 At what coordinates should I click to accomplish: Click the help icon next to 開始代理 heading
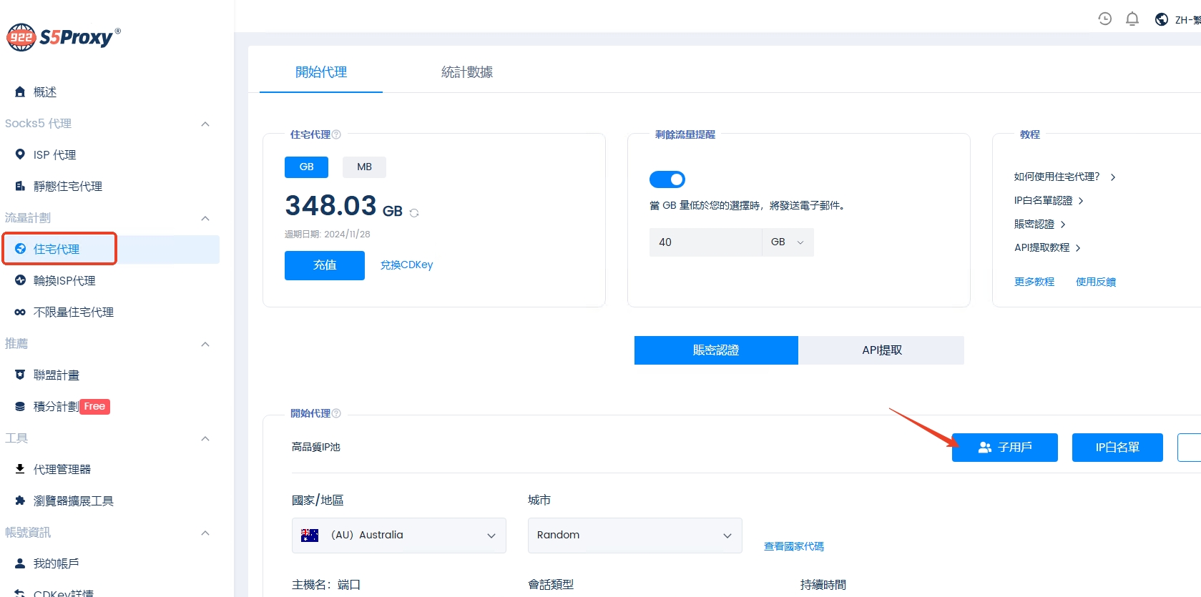click(x=336, y=413)
